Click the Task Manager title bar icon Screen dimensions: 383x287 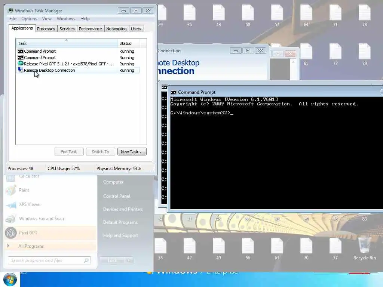coord(10,11)
